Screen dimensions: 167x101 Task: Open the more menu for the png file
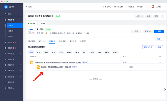160,62
